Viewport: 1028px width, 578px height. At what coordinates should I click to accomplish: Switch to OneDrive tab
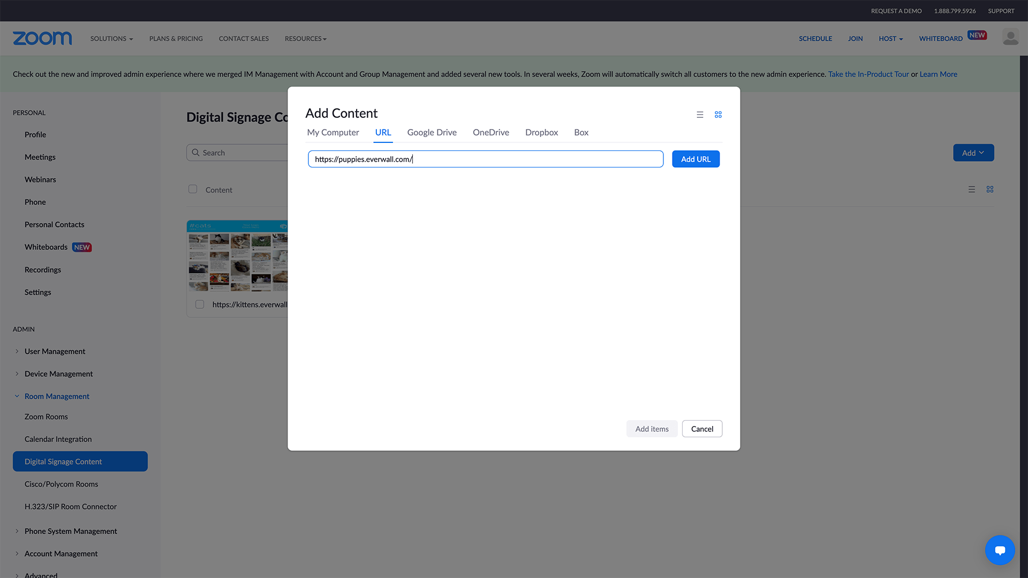[x=491, y=132]
